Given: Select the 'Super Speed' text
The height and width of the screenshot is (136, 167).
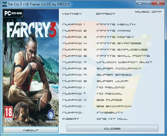Looking at the screenshot, I should [114, 75].
